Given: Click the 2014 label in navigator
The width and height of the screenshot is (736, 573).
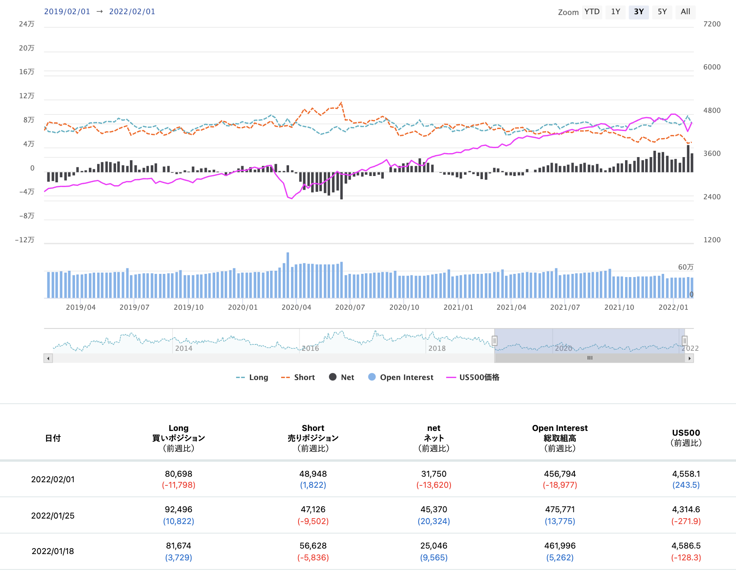Looking at the screenshot, I should pyautogui.click(x=184, y=348).
